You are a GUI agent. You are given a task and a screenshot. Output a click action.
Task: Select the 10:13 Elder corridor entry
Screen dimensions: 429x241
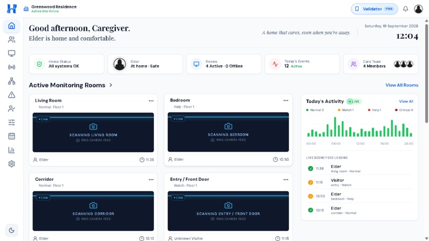click(x=359, y=210)
